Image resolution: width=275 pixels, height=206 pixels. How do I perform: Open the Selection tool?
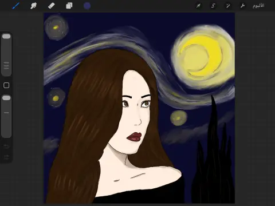(213, 6)
